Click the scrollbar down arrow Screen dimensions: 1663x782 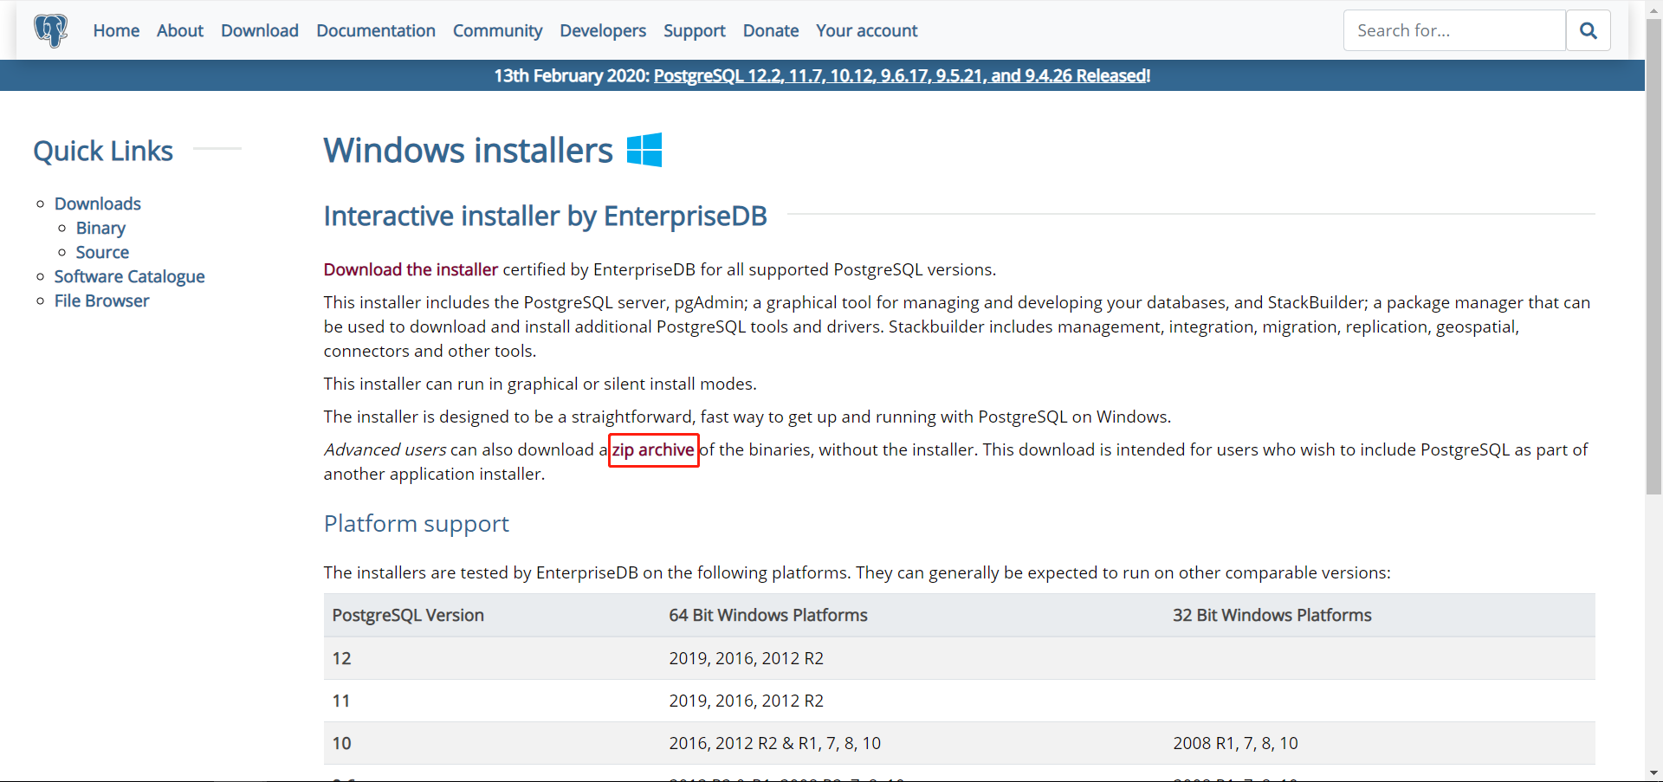[1653, 772]
